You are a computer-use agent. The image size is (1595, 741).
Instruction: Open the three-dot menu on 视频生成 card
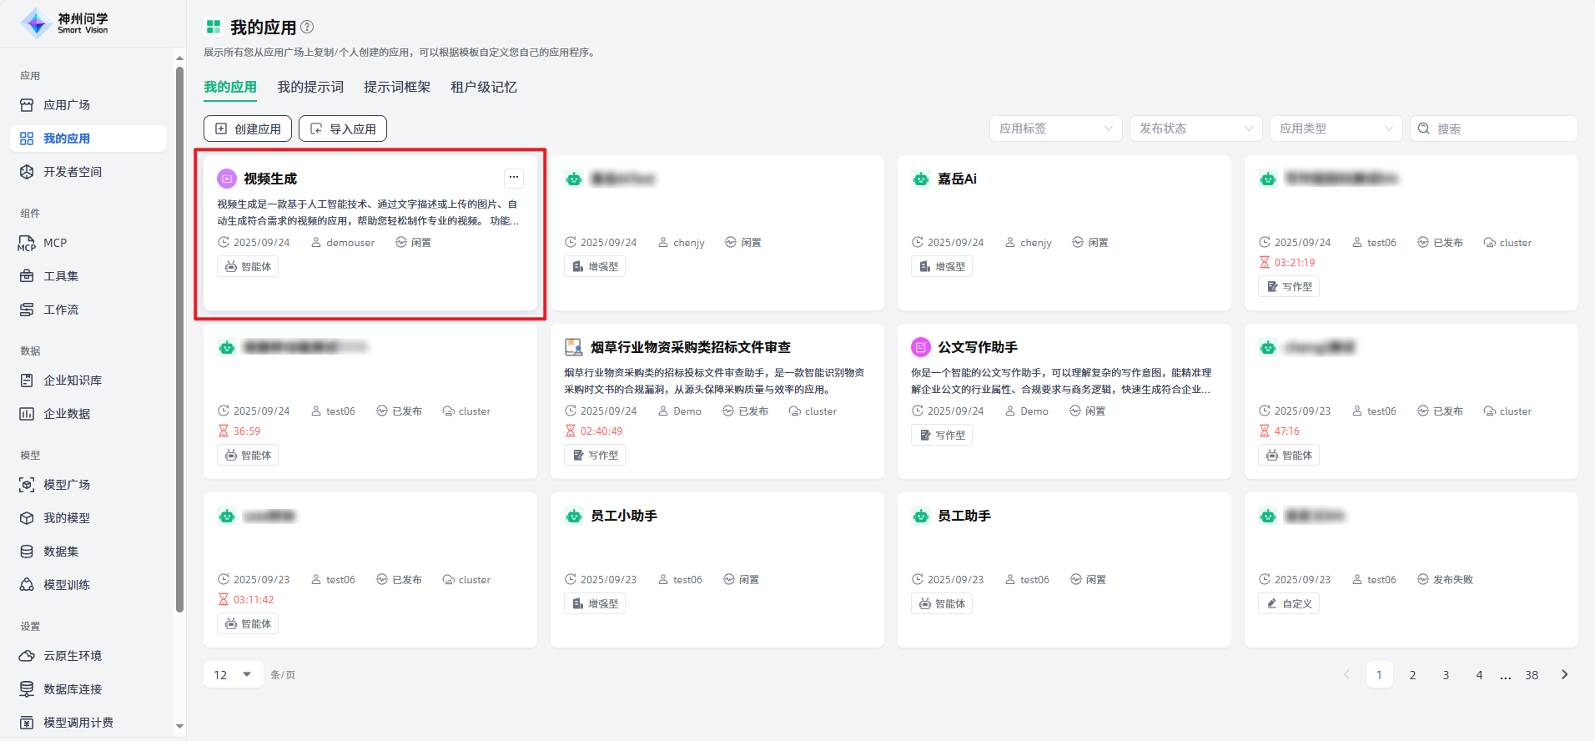coord(514,177)
